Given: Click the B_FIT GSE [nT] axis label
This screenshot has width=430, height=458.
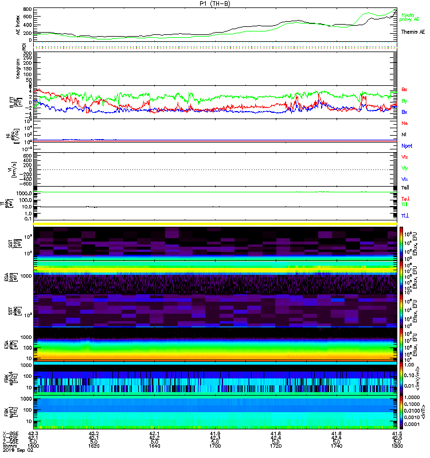Looking at the screenshot, I should click(15, 102).
